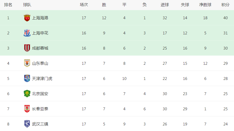Click the 长春亚泰 red crest icon
The width and height of the screenshot is (234, 131).
click(x=27, y=109)
